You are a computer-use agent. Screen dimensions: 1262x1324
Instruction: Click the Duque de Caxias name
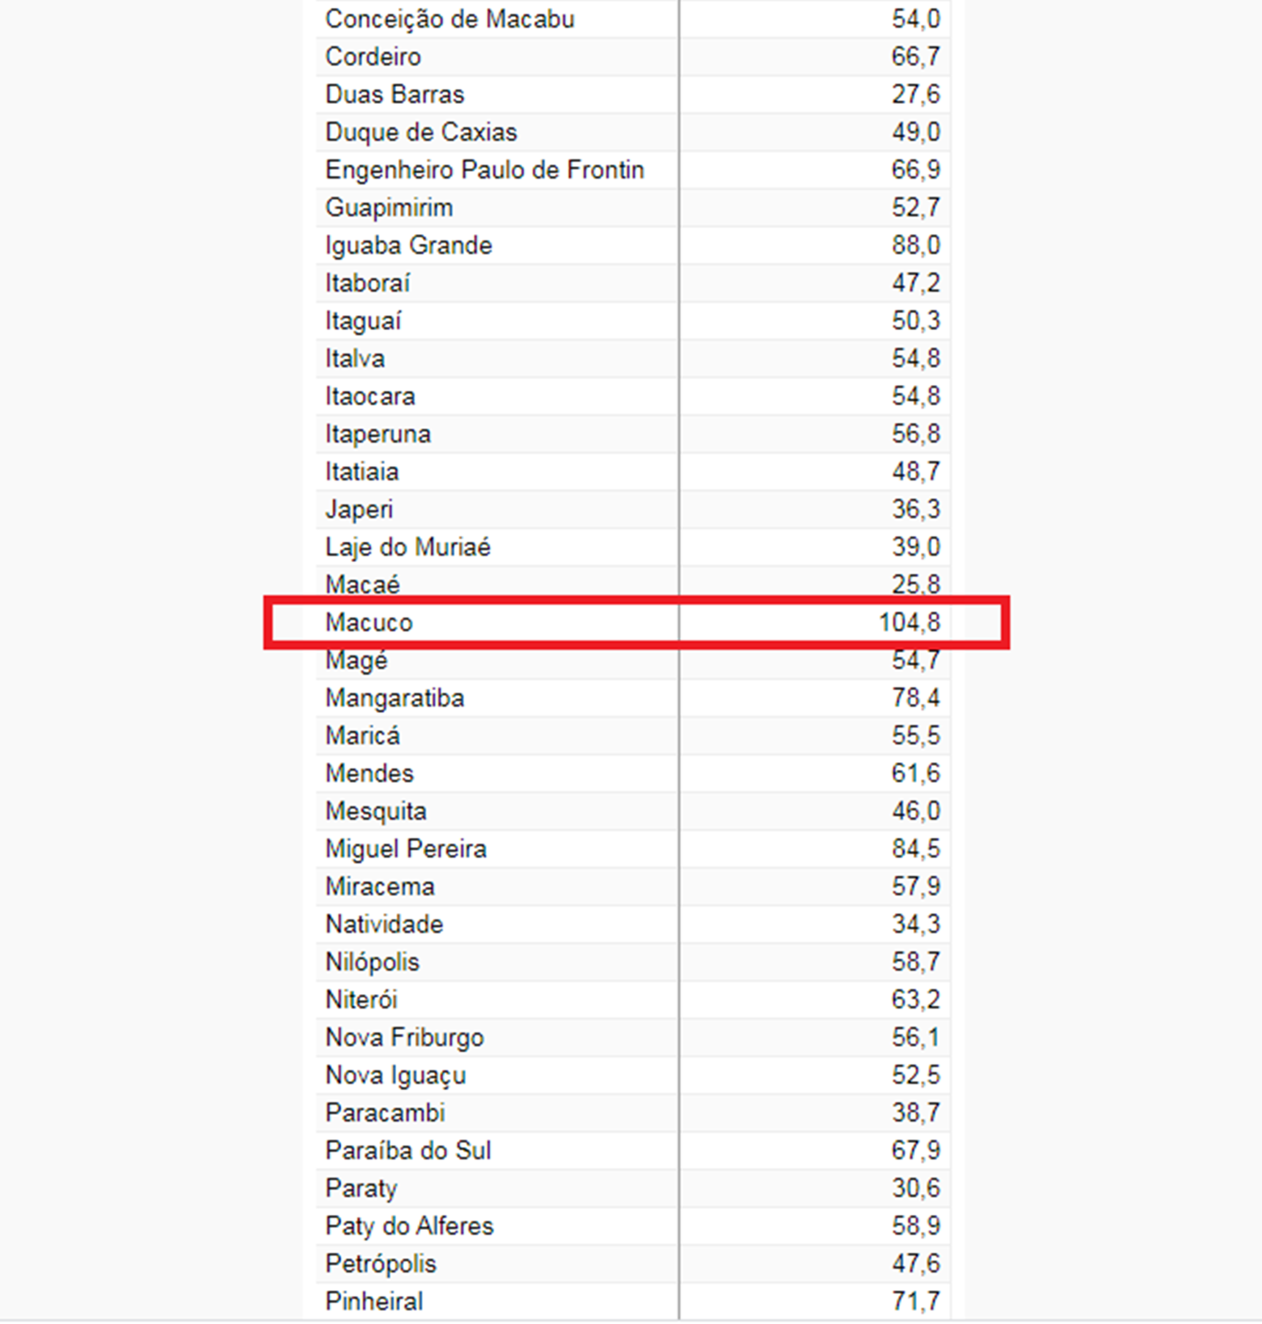(x=421, y=132)
